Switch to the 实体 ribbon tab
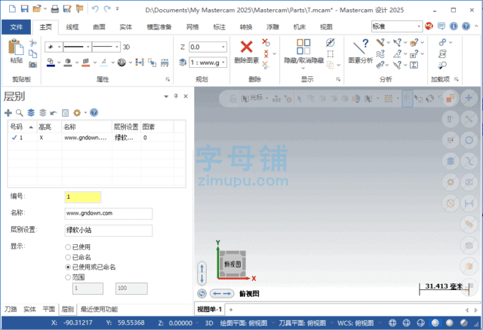Screen dimensions: 483x330 pyautogui.click(x=126, y=27)
